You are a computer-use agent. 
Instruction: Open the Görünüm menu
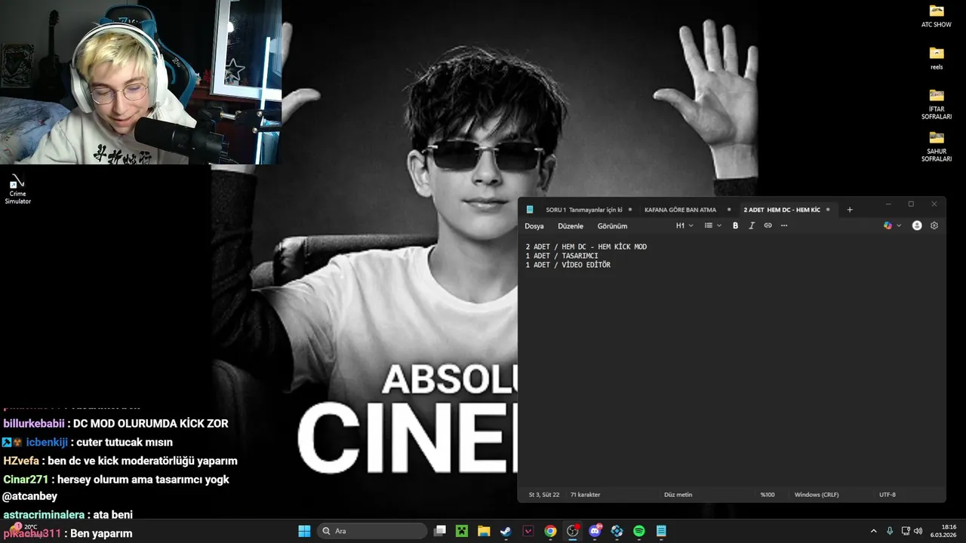pos(612,226)
